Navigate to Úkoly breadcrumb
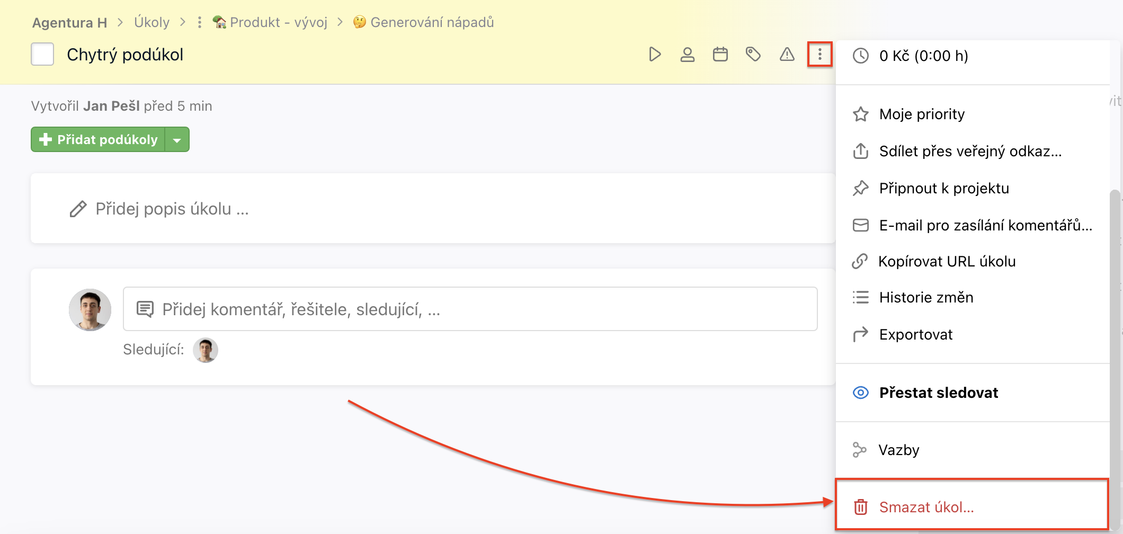The height and width of the screenshot is (534, 1123). click(151, 22)
